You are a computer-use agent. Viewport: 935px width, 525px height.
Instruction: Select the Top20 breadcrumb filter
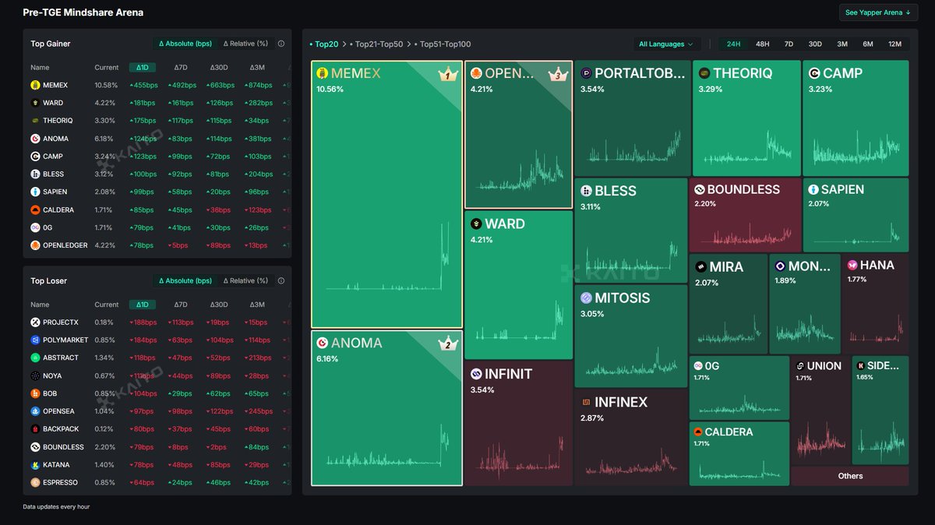(325, 44)
